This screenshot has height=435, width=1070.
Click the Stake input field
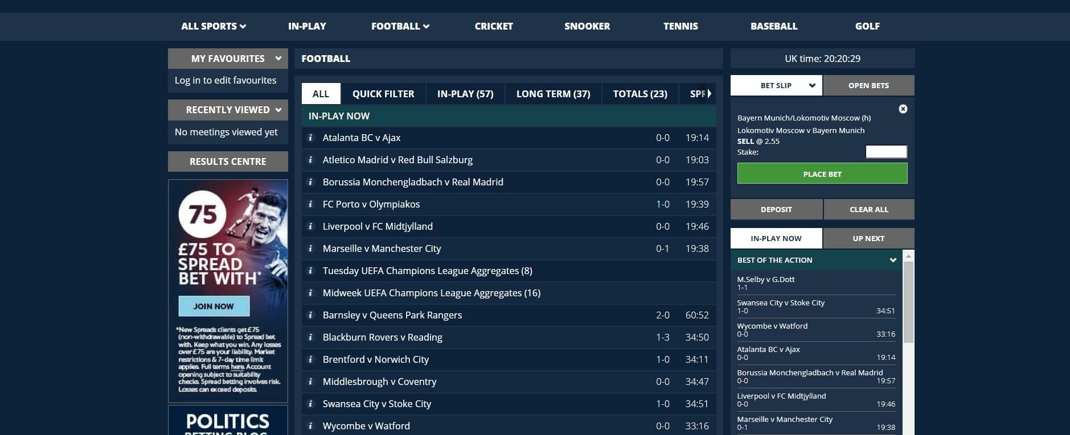tap(886, 152)
